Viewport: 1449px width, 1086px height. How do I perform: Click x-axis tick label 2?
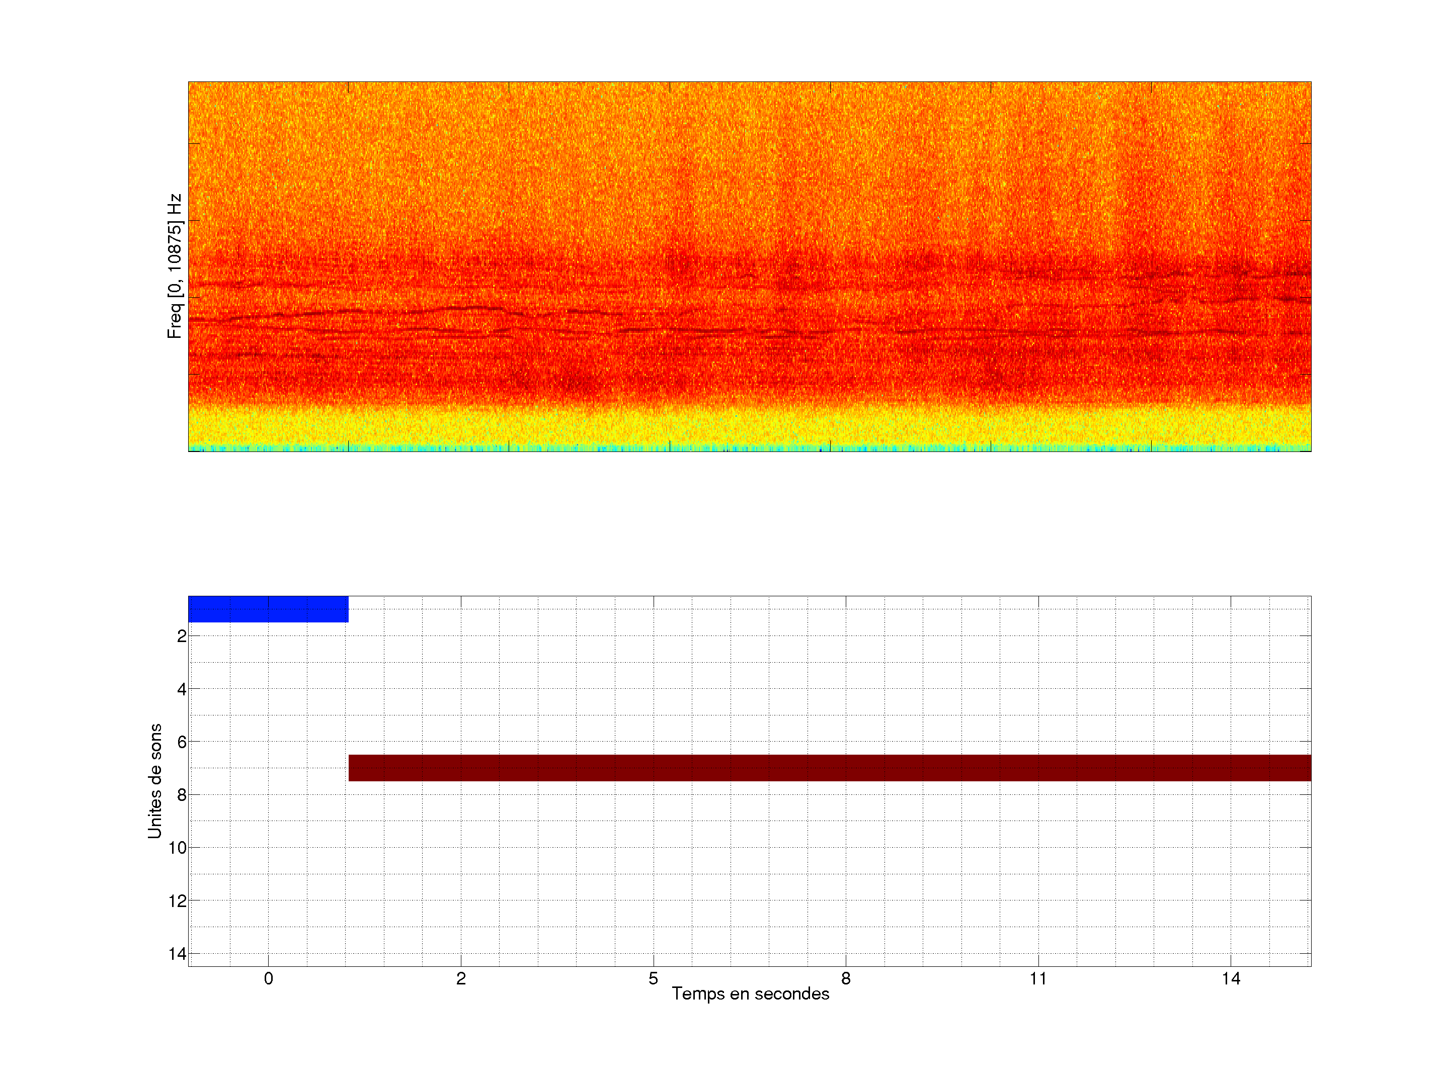tap(461, 978)
